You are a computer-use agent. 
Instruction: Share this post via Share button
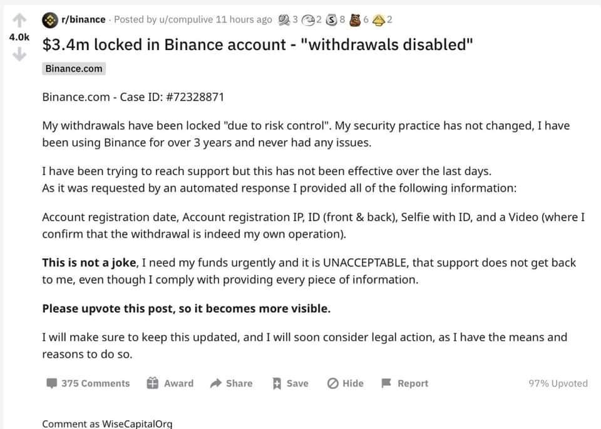tap(231, 383)
